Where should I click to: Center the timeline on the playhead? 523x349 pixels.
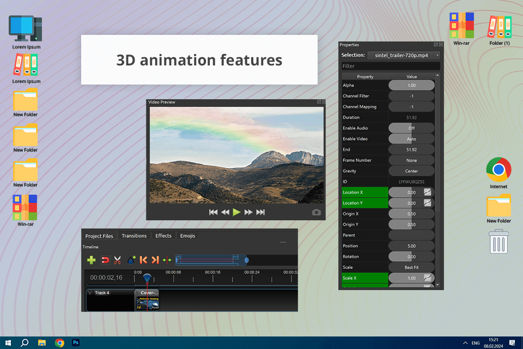[167, 260]
